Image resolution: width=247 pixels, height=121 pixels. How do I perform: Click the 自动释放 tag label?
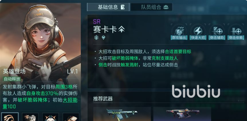coord(12,79)
